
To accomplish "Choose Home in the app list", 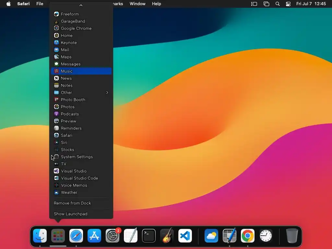I will (81, 35).
